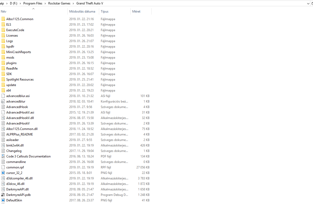
Task: Select the Albo1125.Common folder icon
Action: [3, 19]
